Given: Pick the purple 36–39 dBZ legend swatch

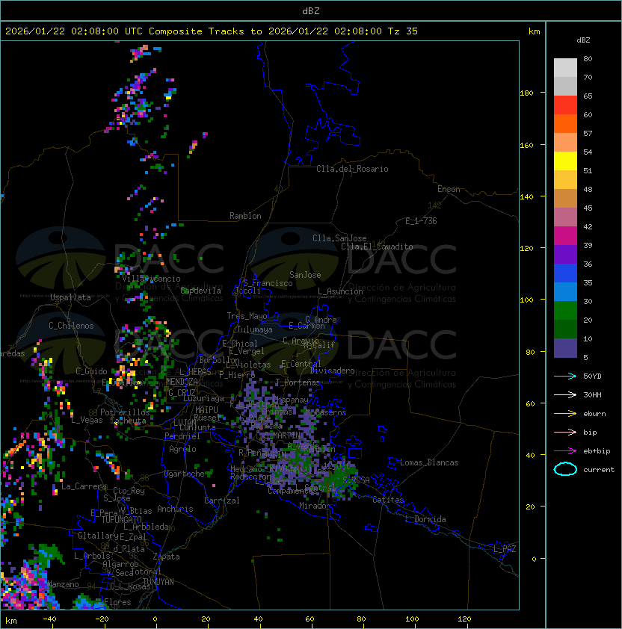Looking at the screenshot, I should pos(565,254).
